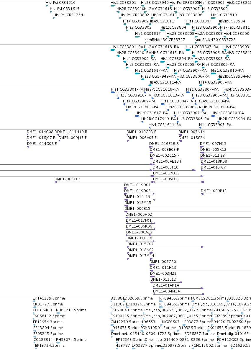Click EST EP12954.3prime
The height and width of the screenshot is (350, 251).
pyautogui.click(x=48, y=322)
